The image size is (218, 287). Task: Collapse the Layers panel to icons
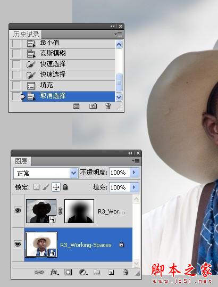(130, 153)
